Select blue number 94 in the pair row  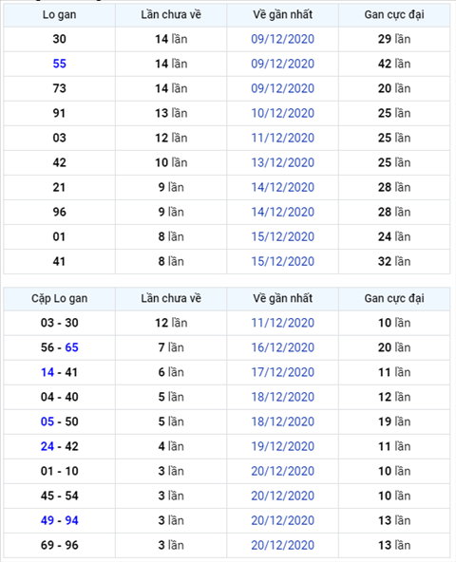click(71, 521)
